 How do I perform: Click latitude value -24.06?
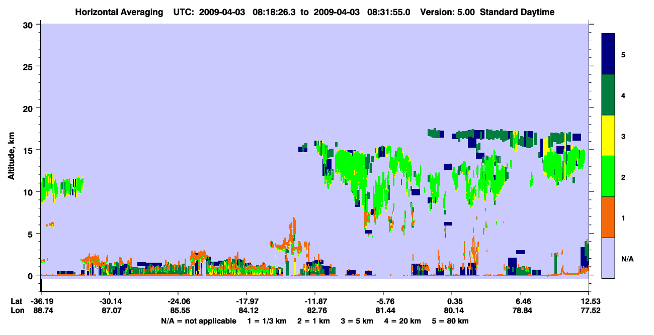[178, 301]
